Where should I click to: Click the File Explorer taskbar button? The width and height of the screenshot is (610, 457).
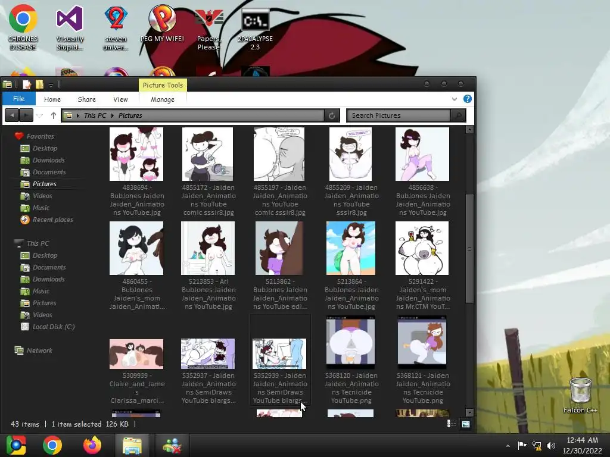coord(132,445)
